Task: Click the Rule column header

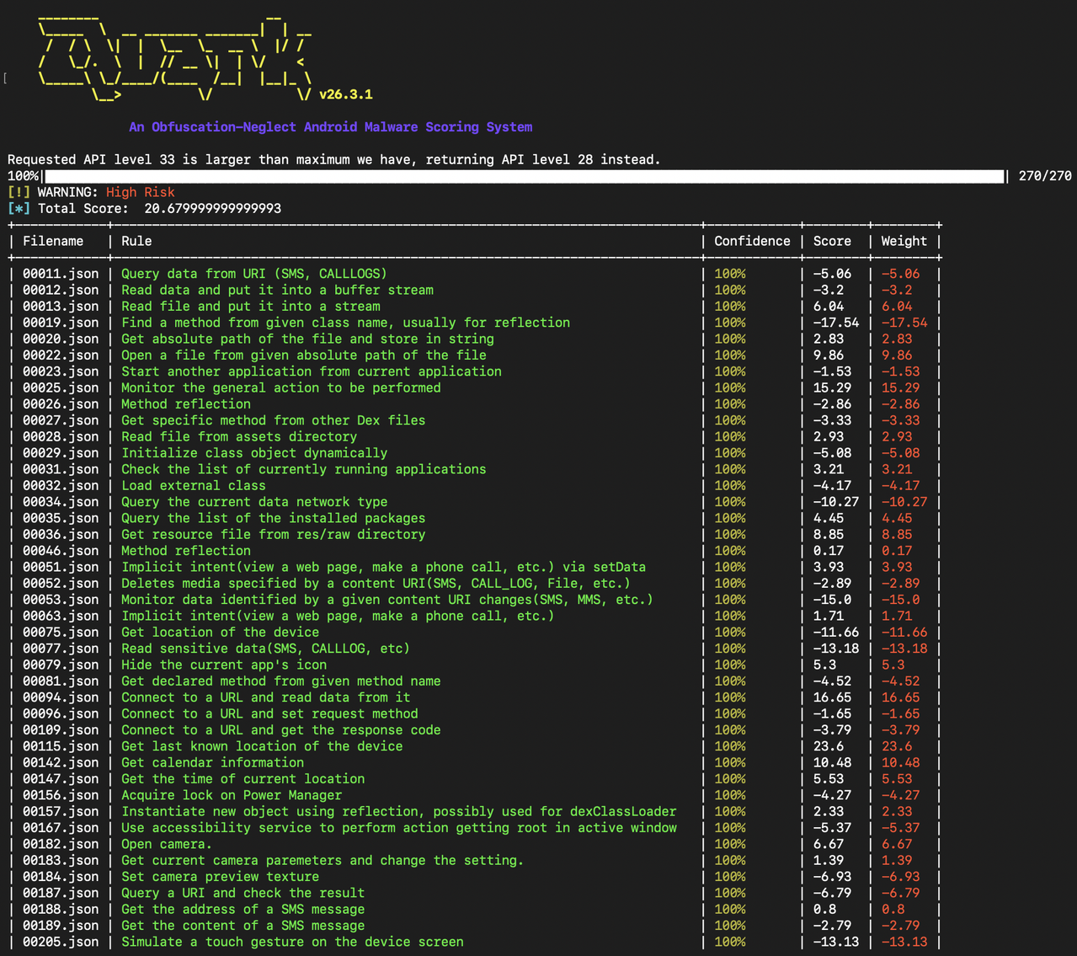Action: pyautogui.click(x=136, y=241)
